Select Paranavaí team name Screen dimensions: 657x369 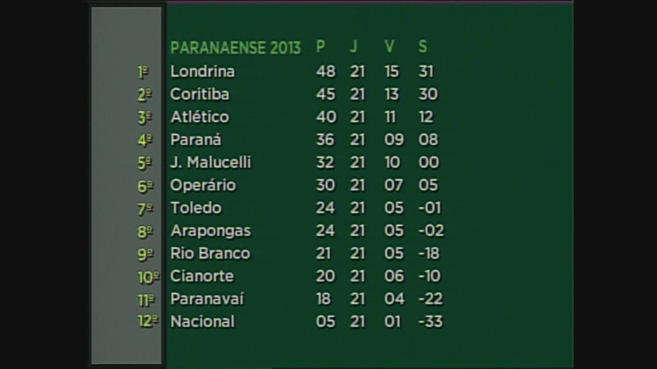[x=207, y=299]
